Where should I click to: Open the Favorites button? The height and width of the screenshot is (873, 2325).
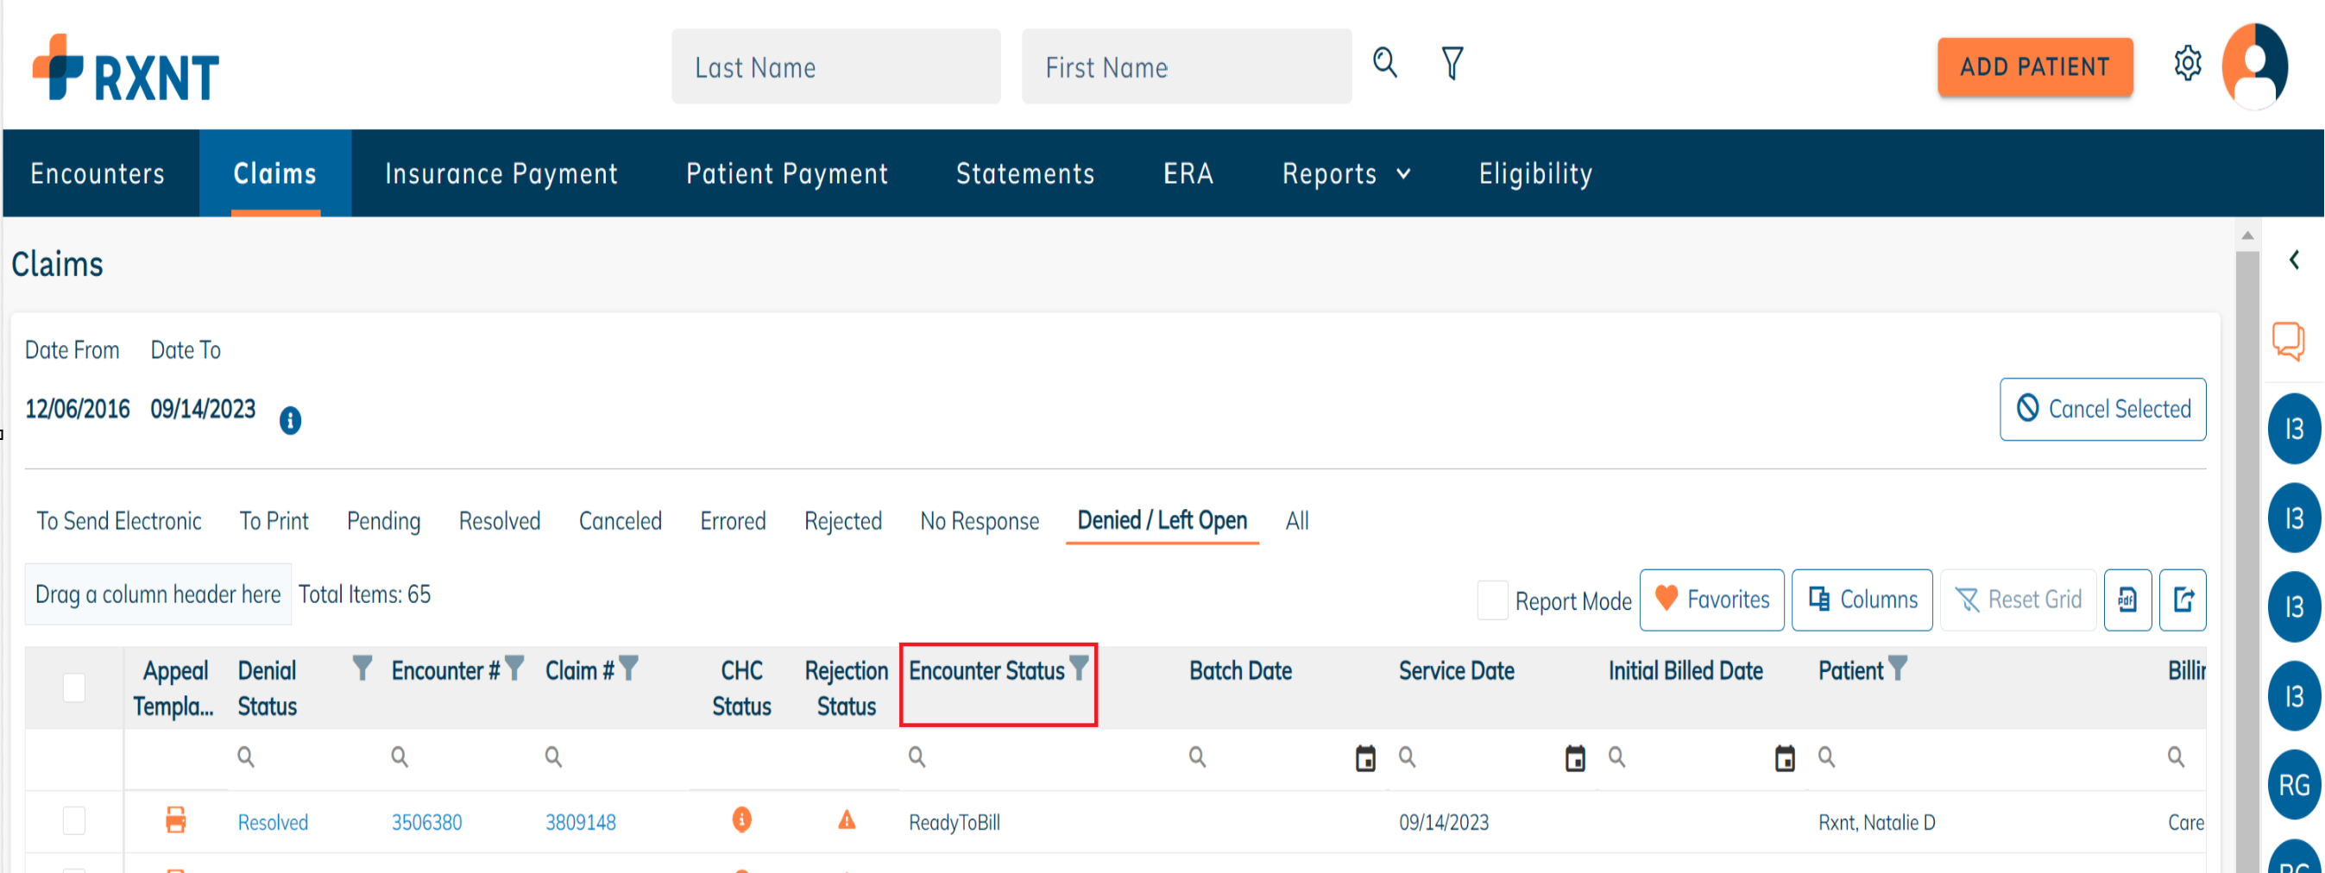click(1711, 600)
